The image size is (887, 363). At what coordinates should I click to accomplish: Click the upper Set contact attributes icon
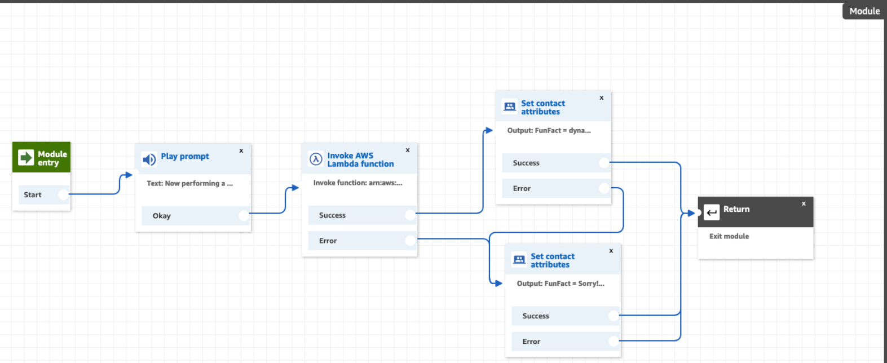[x=510, y=107]
